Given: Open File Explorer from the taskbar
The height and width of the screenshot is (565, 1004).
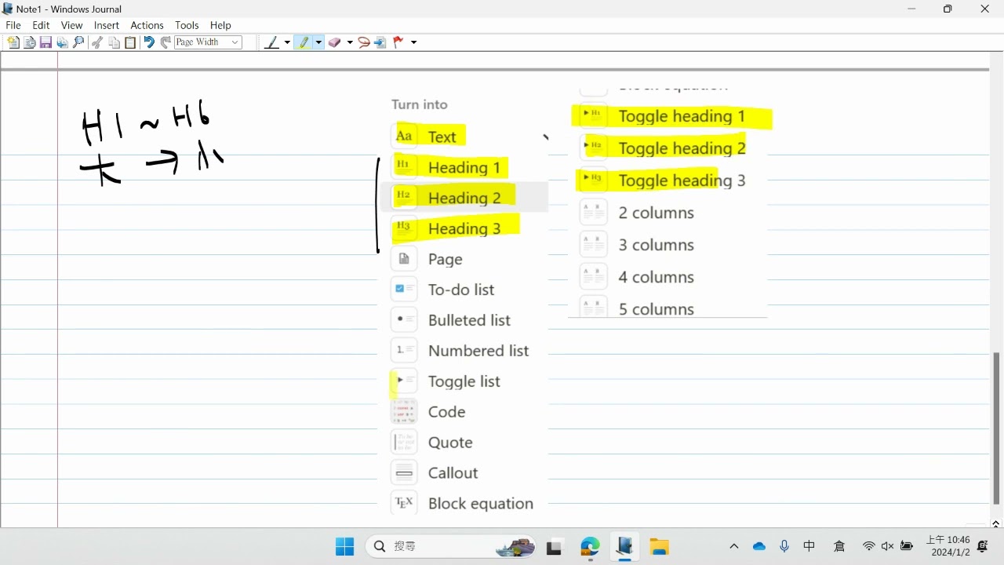Looking at the screenshot, I should 659,547.
